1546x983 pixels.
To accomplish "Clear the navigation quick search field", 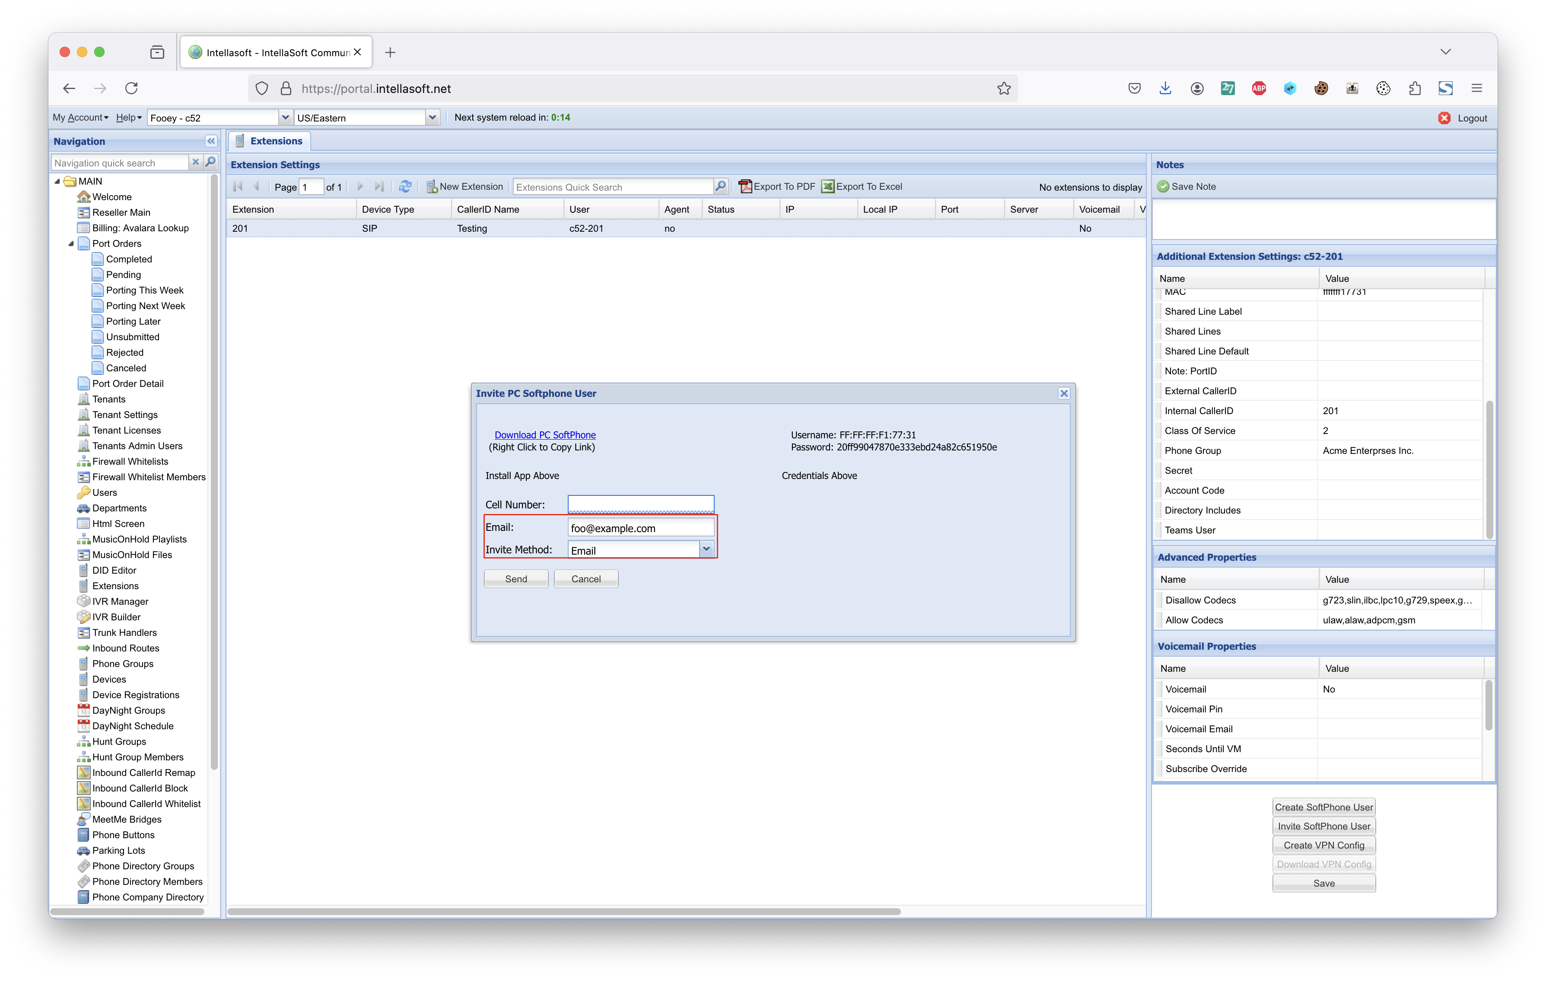I will (195, 163).
